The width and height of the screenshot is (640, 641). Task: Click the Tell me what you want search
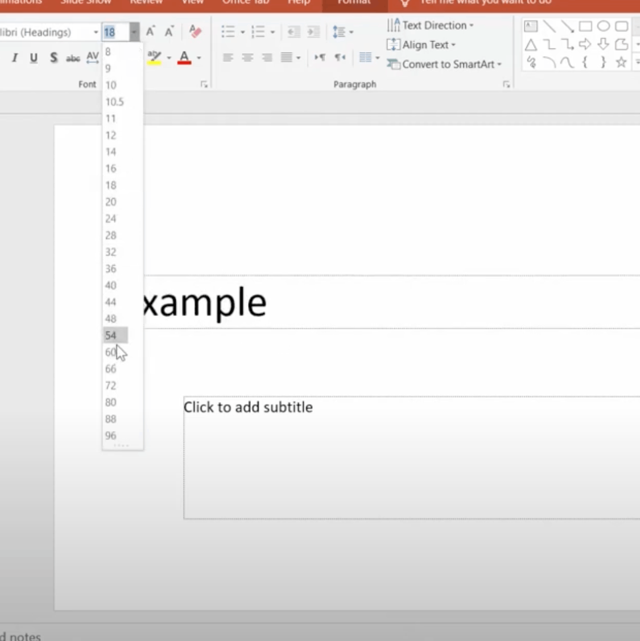click(485, 3)
